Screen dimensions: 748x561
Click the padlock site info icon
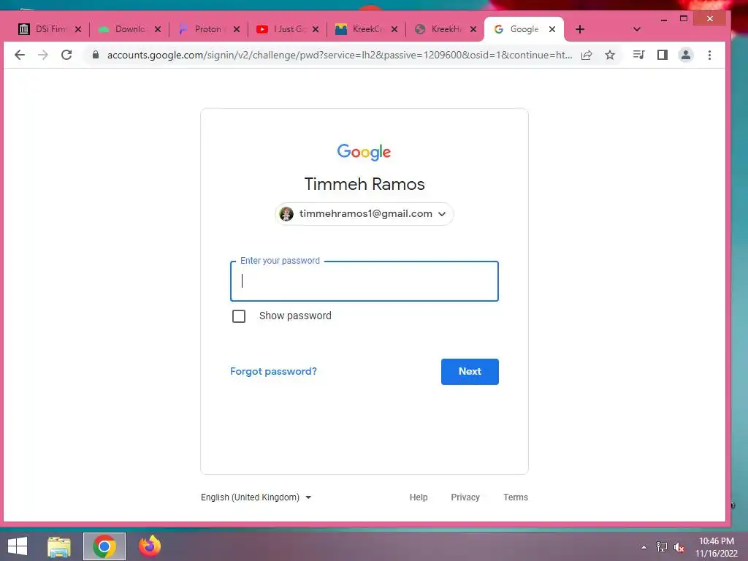(x=96, y=55)
